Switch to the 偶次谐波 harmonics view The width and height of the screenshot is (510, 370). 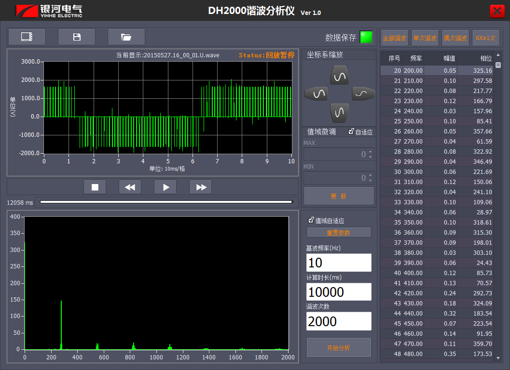pyautogui.click(x=455, y=37)
